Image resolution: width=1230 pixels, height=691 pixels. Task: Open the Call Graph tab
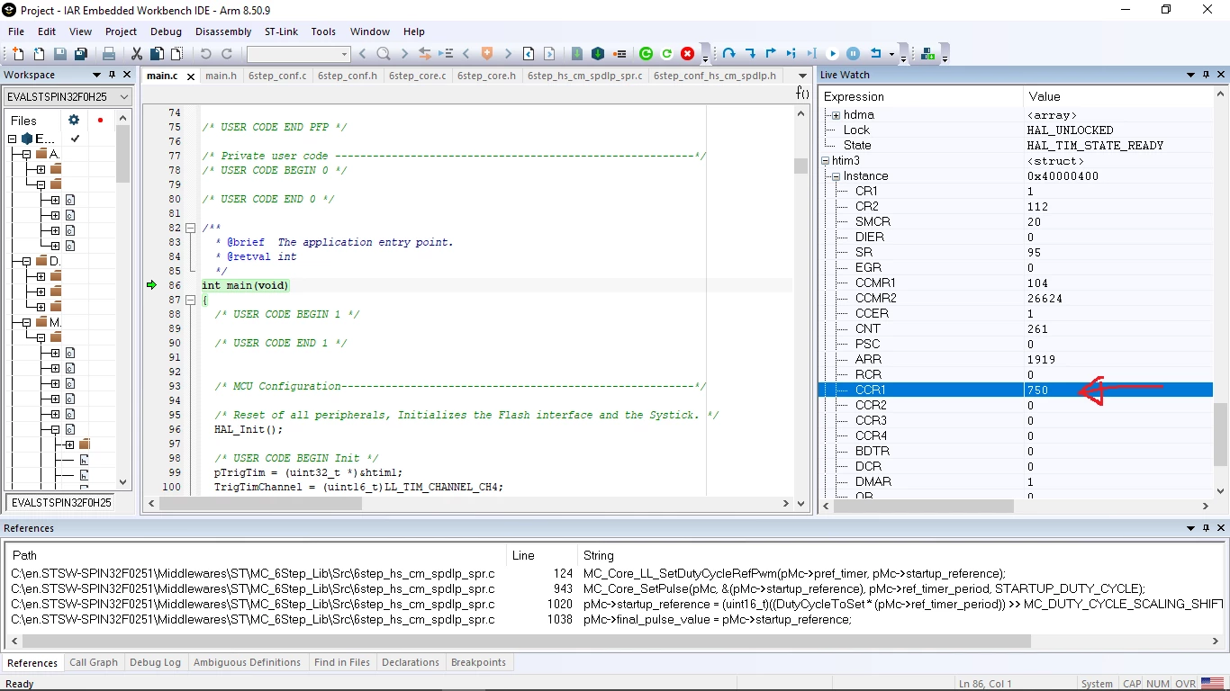[94, 662]
